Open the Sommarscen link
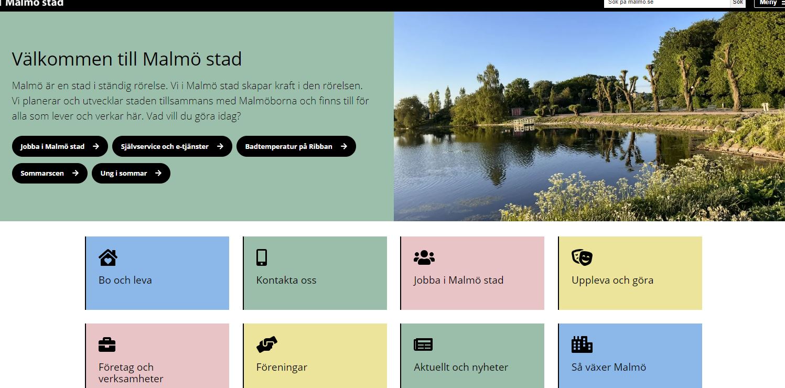Screen dimensions: 785x388 [x=49, y=173]
